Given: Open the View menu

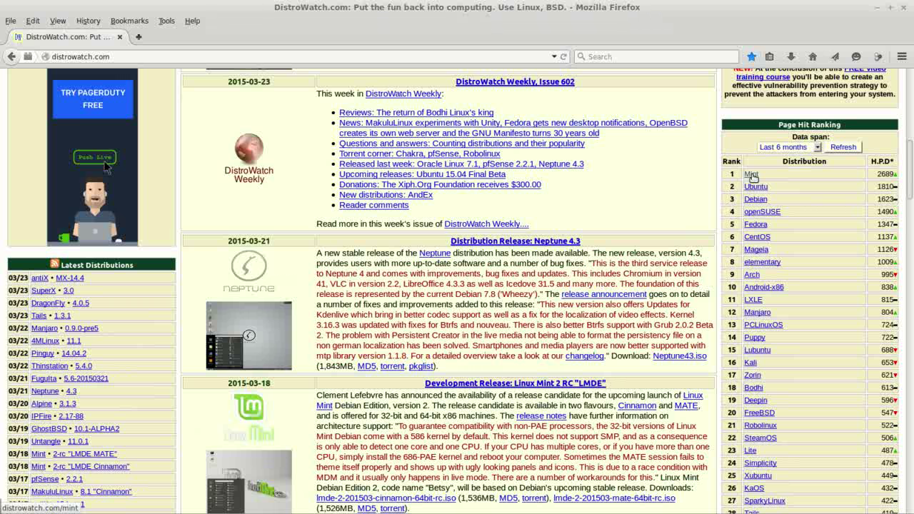Looking at the screenshot, I should tap(58, 21).
